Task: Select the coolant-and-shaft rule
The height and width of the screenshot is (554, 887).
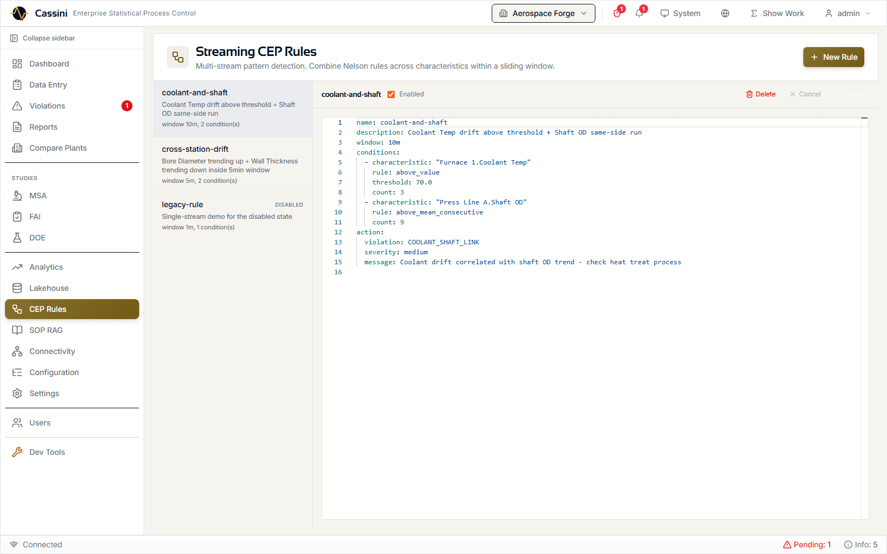Action: tap(233, 108)
